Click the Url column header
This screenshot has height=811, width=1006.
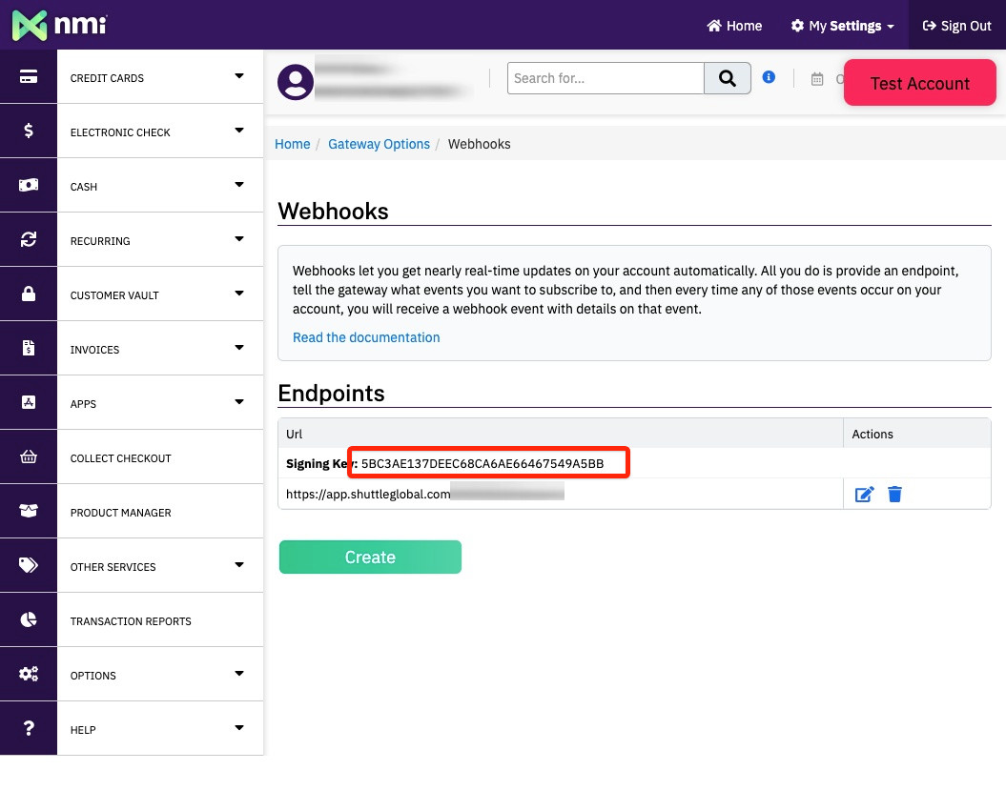coord(294,434)
